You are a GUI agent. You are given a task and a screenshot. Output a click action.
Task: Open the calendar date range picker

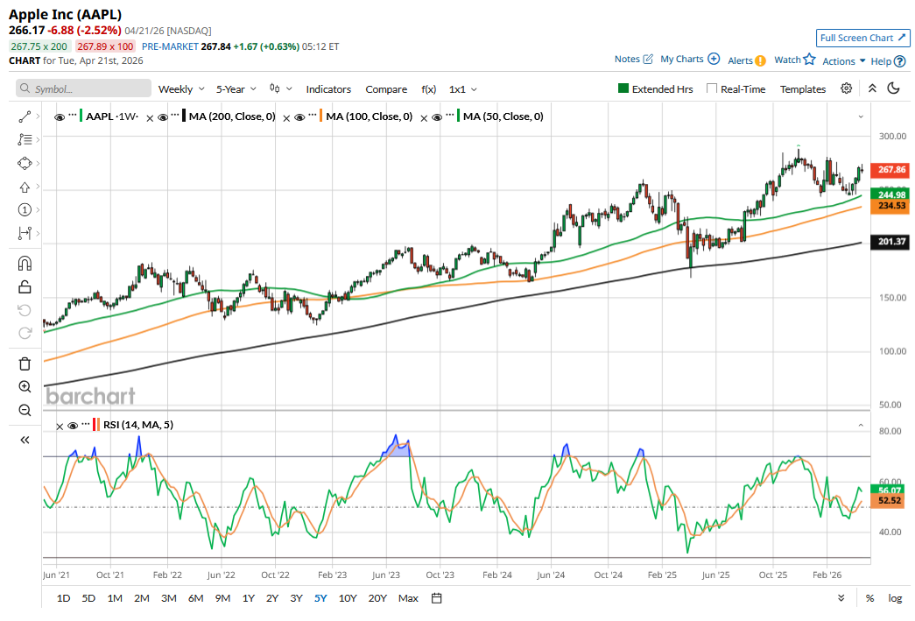pos(437,598)
